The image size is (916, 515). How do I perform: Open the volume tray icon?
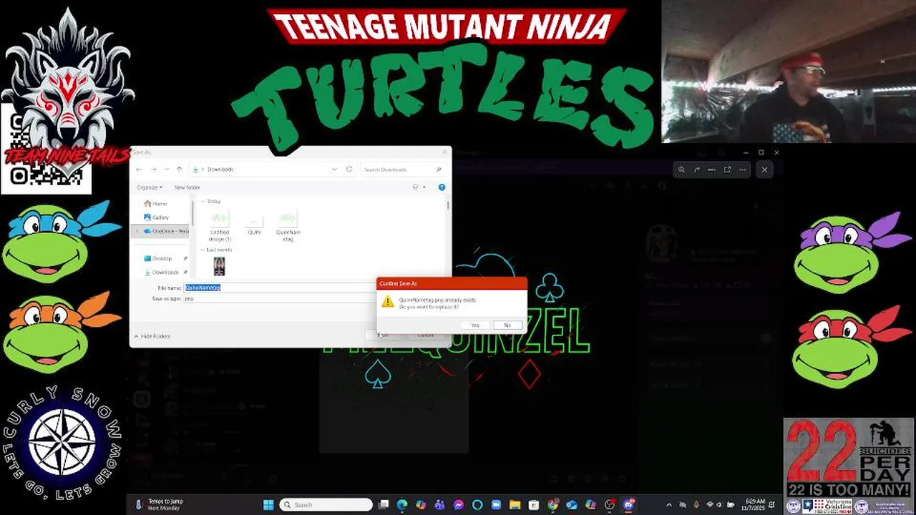point(719,505)
